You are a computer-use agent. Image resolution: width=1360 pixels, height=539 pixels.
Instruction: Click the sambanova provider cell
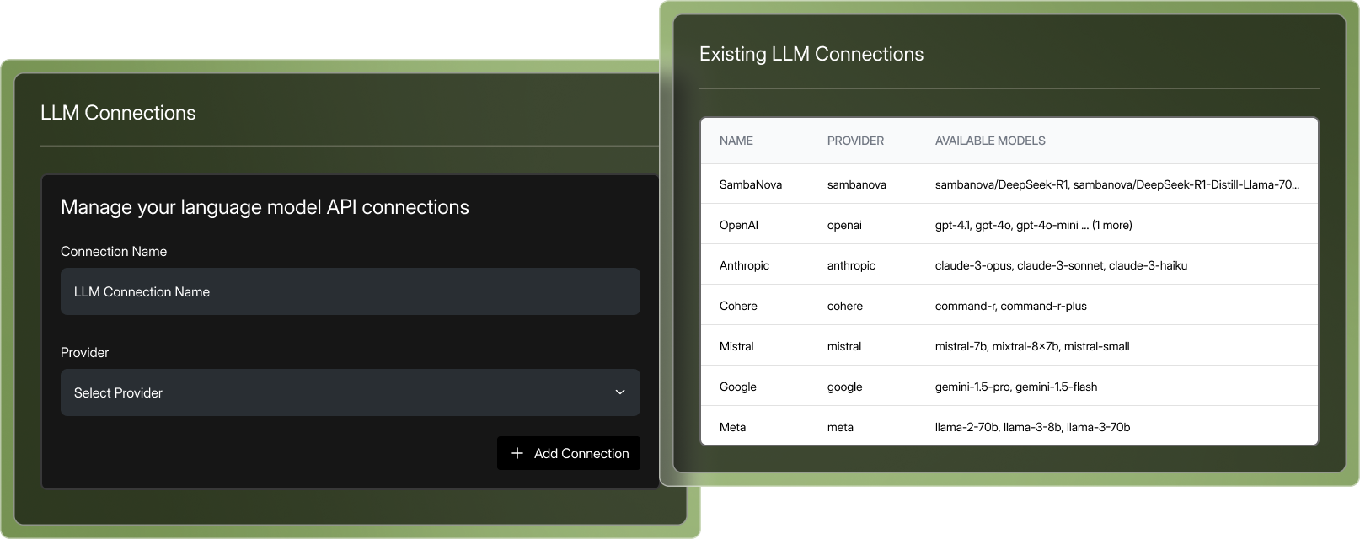coord(857,184)
